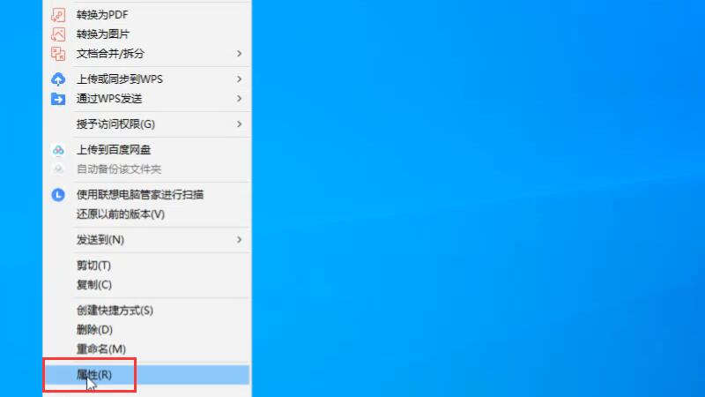Click the convert-to-image icon

[x=58, y=34]
